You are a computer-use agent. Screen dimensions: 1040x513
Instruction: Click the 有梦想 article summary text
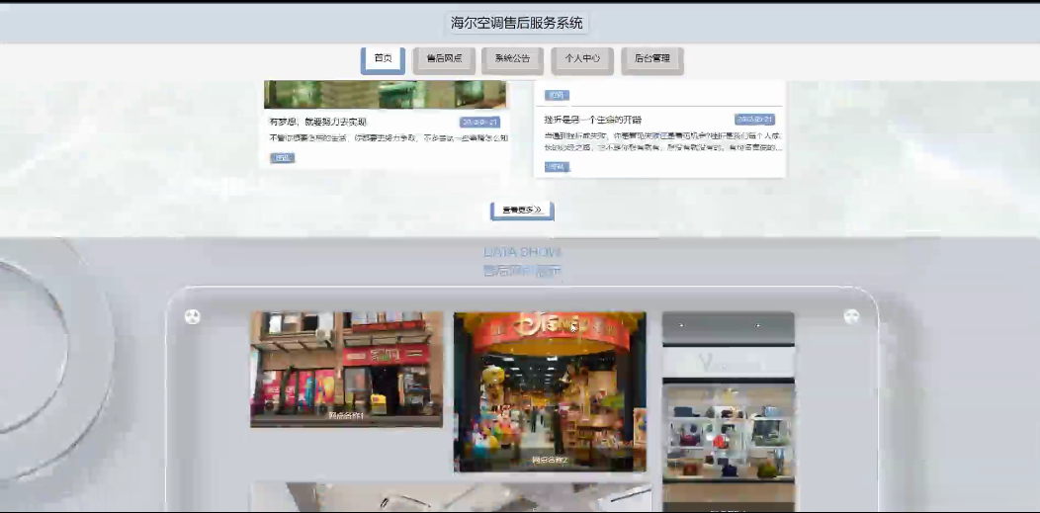389,137
